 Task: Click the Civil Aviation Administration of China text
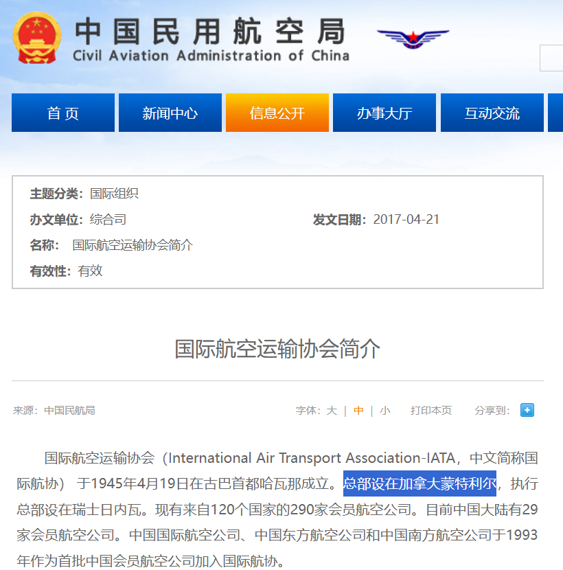(x=211, y=56)
